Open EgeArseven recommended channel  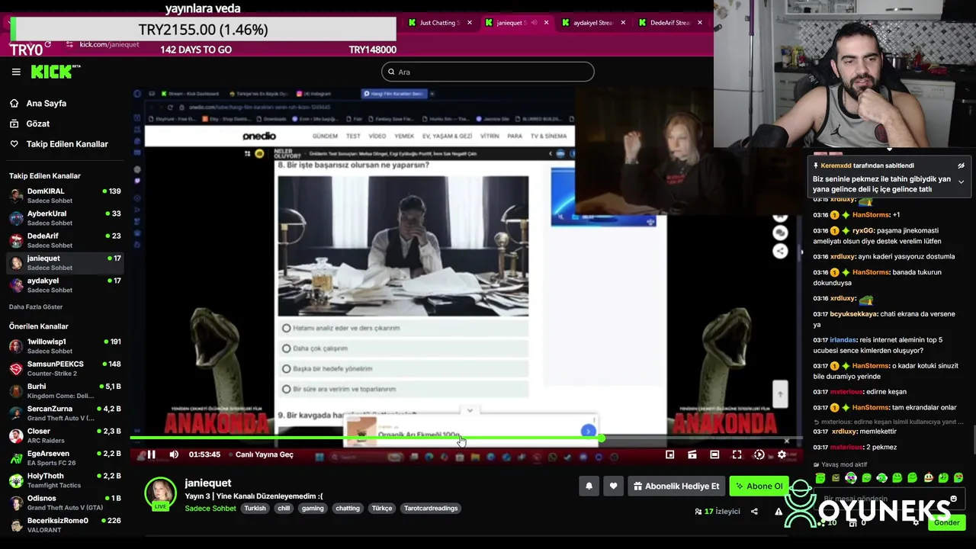[x=65, y=457]
